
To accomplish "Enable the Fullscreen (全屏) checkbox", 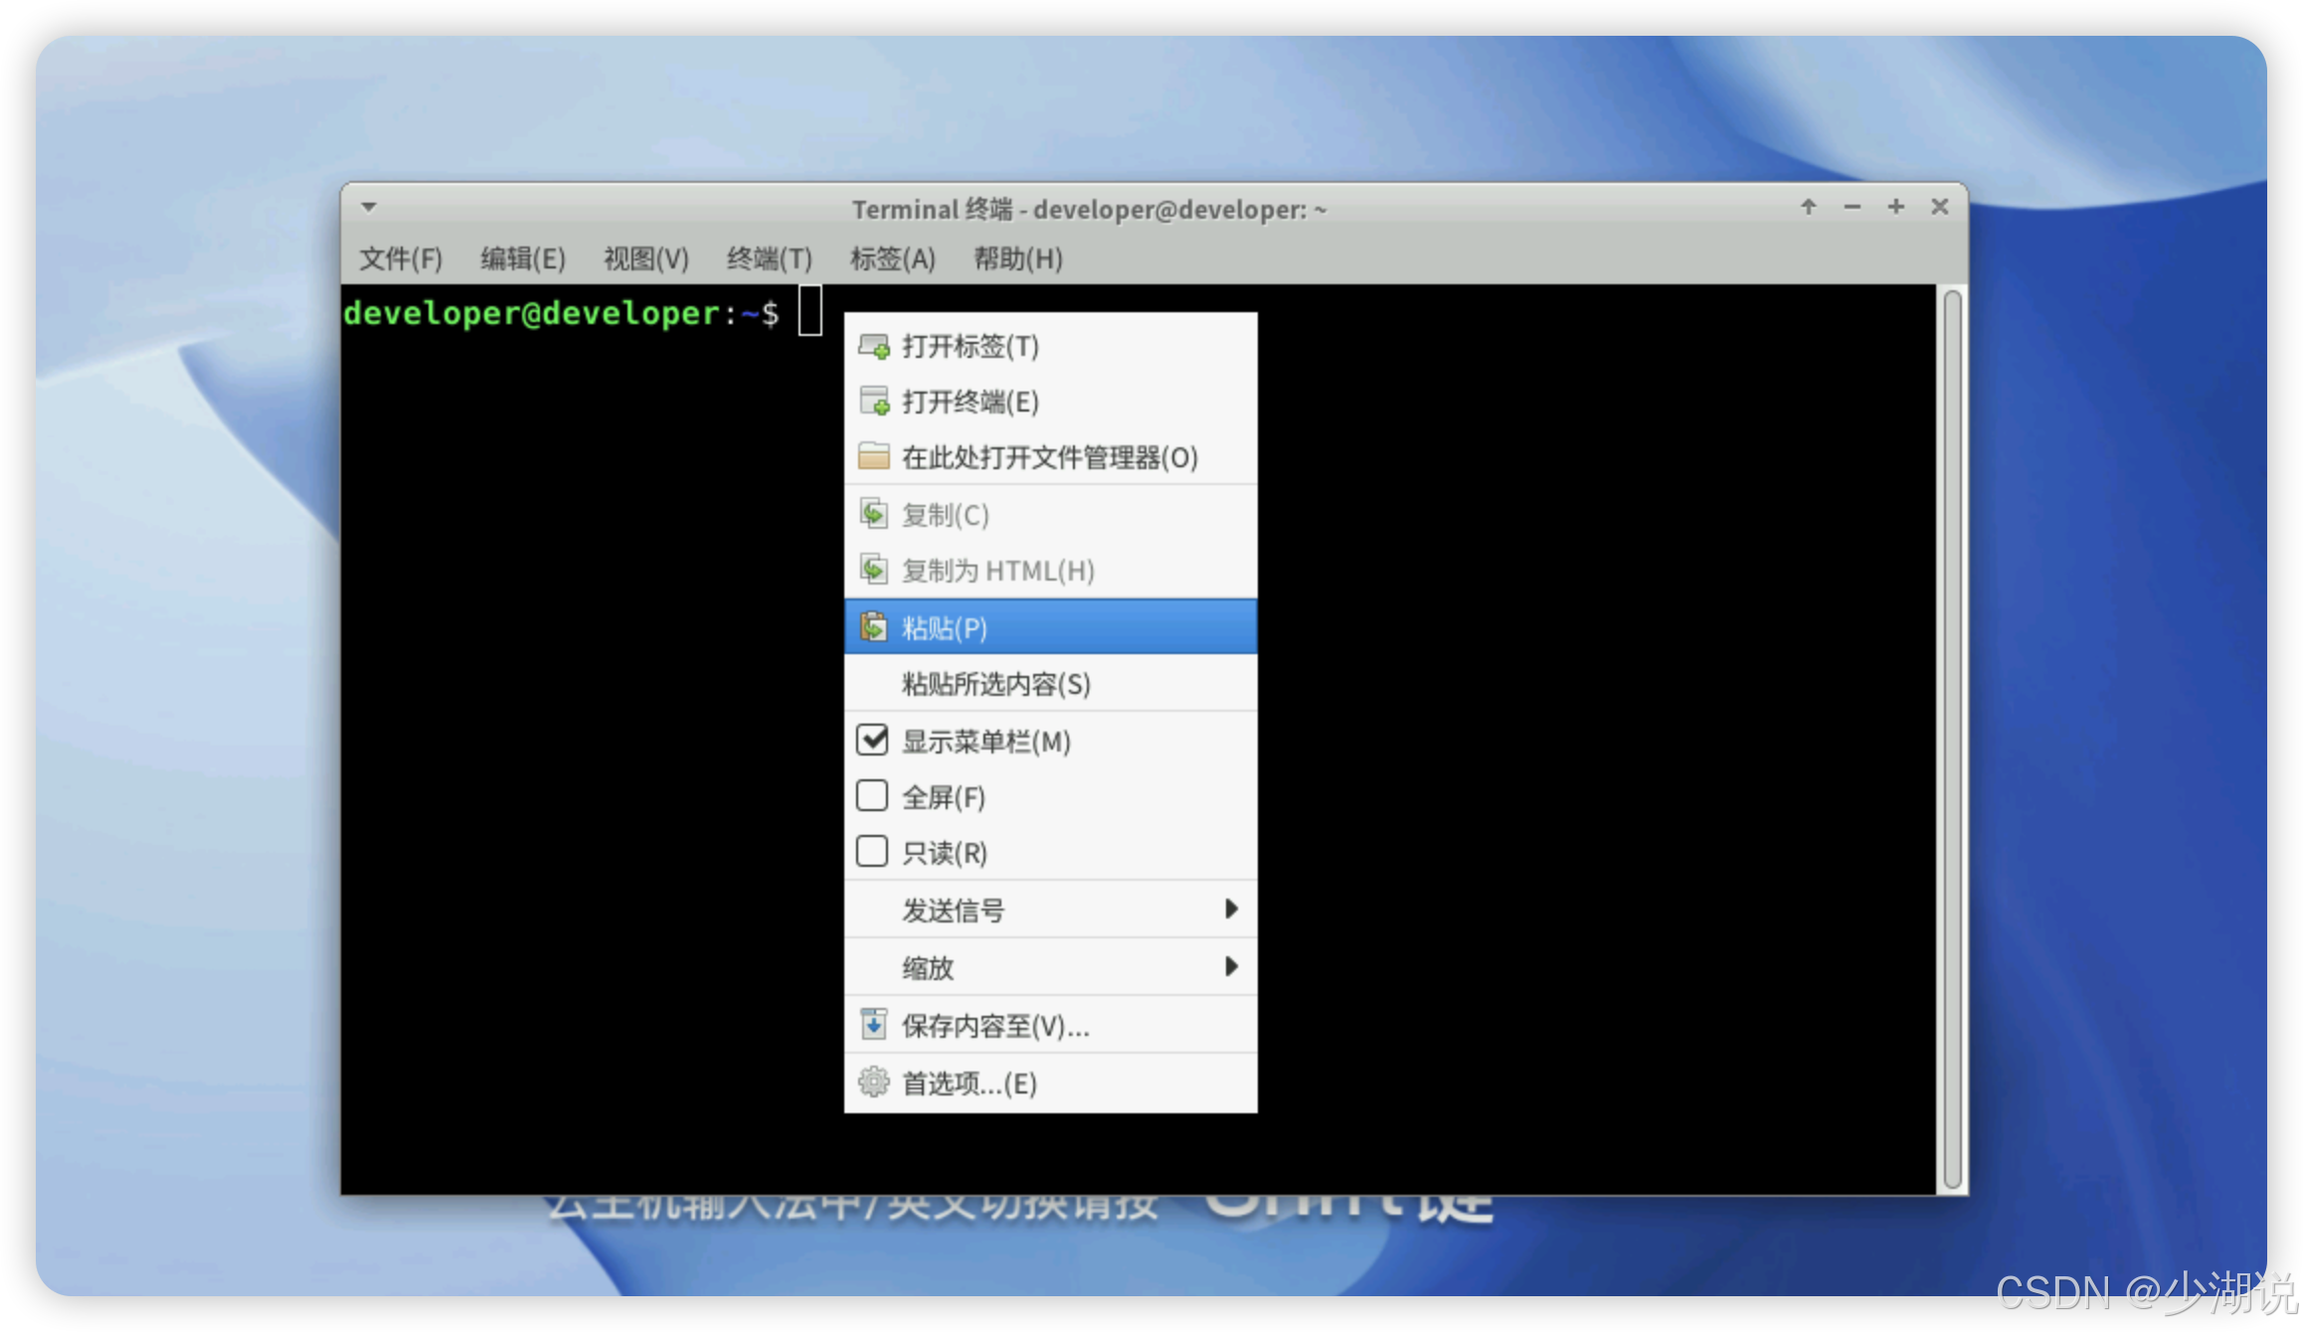I will pos(872,796).
